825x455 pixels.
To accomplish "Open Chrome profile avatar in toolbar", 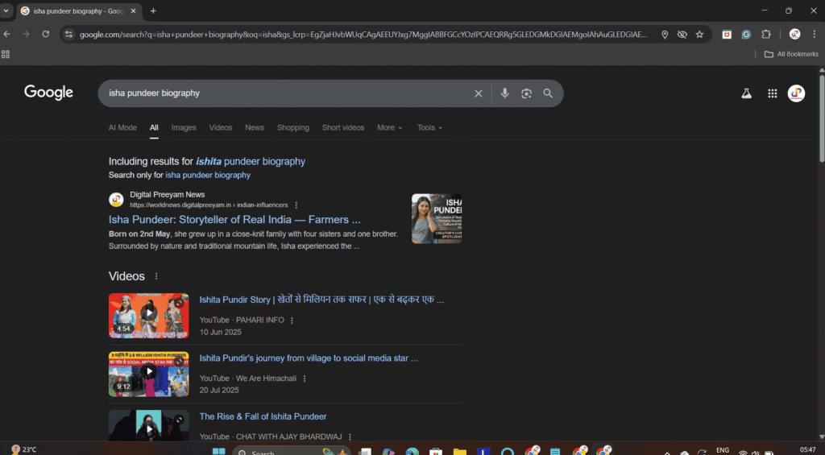I will point(794,35).
